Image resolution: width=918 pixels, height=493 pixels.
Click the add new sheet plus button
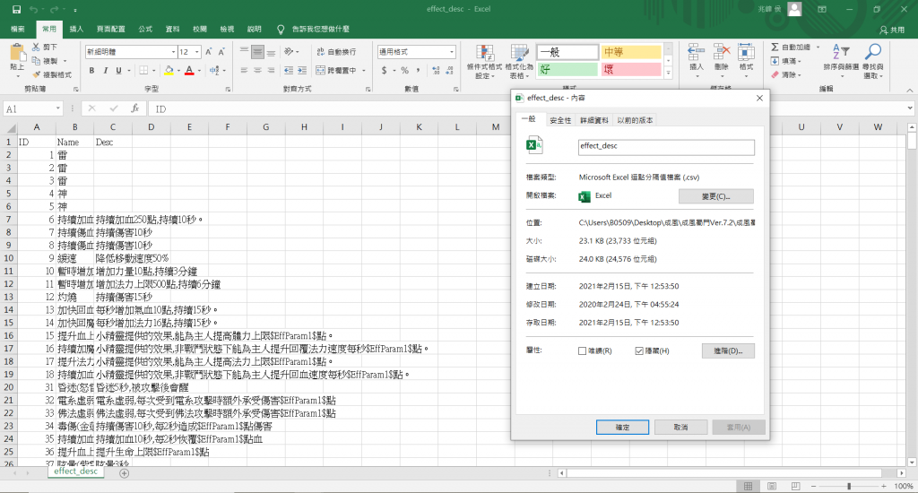click(124, 473)
